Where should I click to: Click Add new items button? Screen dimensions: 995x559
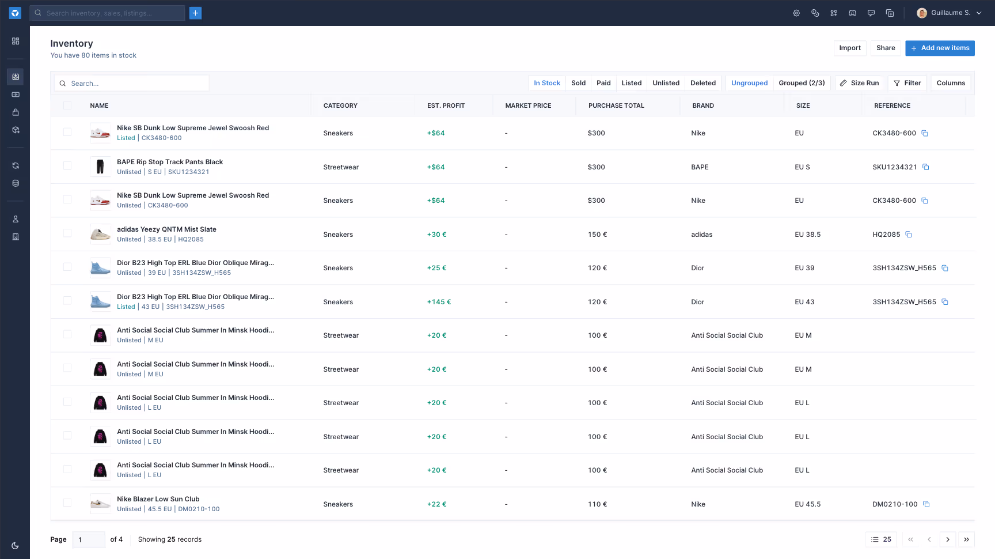940,48
